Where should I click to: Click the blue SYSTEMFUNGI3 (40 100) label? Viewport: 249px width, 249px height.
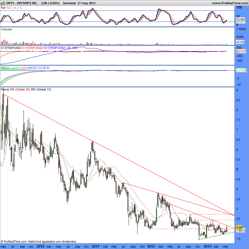tap(61, 48)
